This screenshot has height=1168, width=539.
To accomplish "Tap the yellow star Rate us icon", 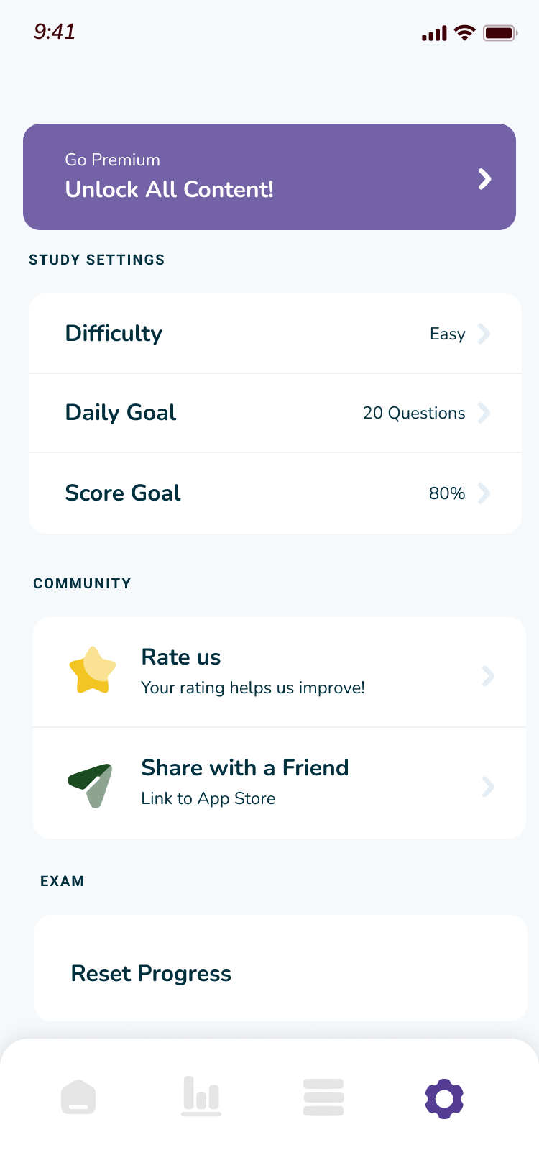I will (93, 670).
